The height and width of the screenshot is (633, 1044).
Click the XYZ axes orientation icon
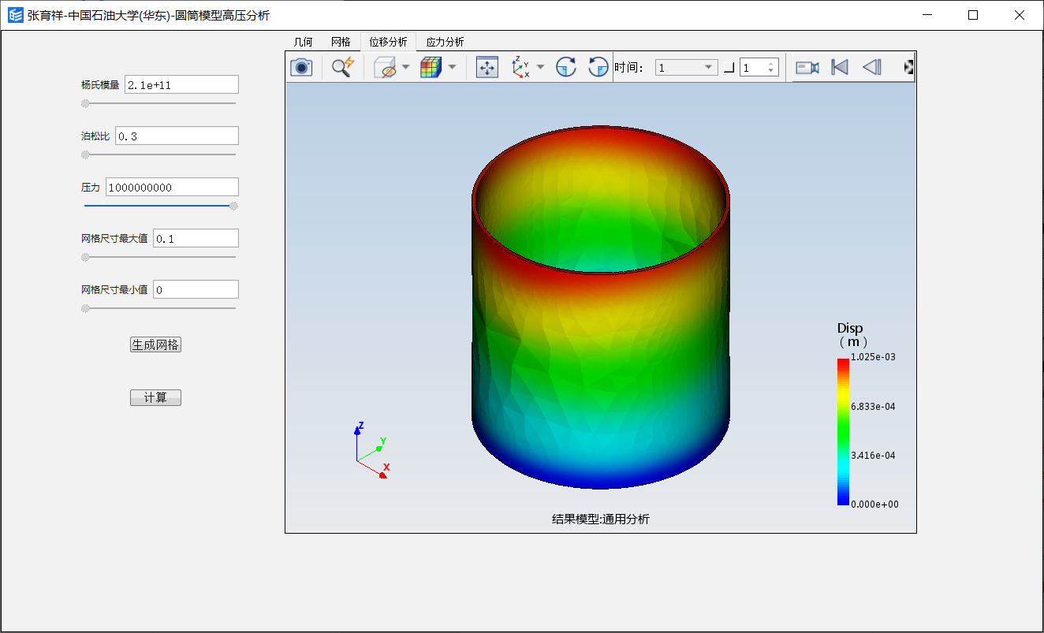pos(520,68)
